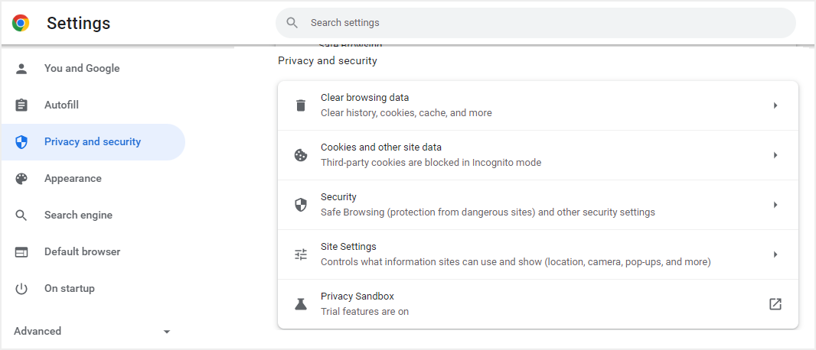Click the person icon beside You and Google
Image resolution: width=816 pixels, height=350 pixels.
coord(21,69)
